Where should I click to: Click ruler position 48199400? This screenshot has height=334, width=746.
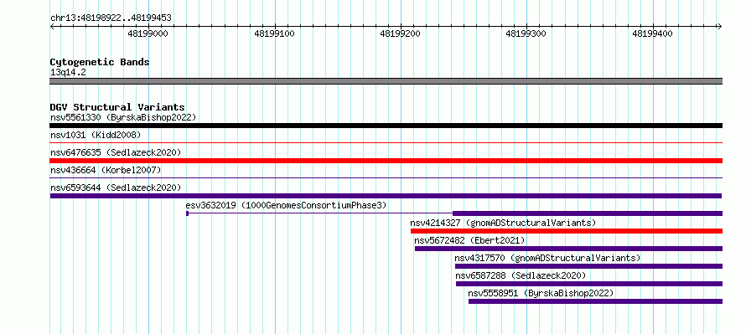652,33
